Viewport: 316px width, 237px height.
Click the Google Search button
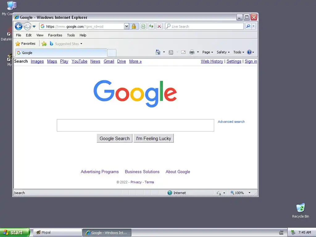tap(114, 139)
